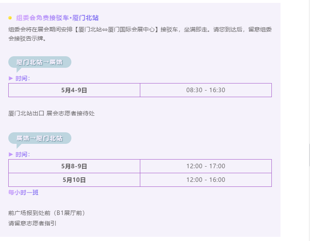Click the text 请留意志愿者指引
This screenshot has height=241, width=310.
(32, 223)
